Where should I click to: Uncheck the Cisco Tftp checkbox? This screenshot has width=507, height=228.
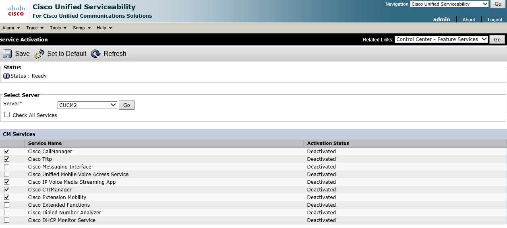(7, 159)
